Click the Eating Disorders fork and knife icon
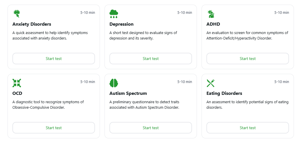302x143 pixels. [x=211, y=83]
